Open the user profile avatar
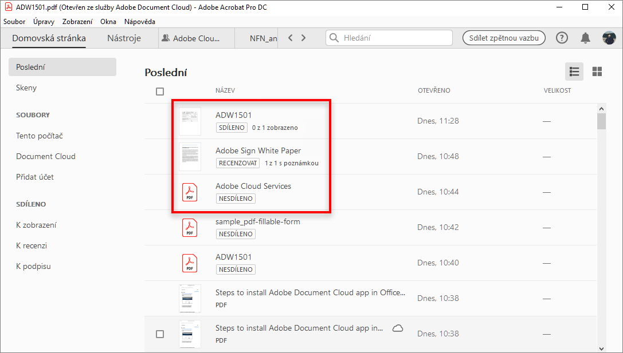Screen dimensions: 623x353 [x=609, y=38]
